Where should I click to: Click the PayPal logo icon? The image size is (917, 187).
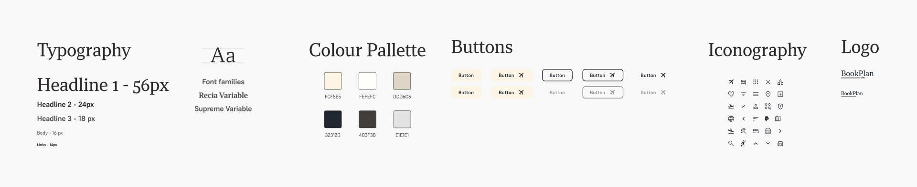click(767, 119)
